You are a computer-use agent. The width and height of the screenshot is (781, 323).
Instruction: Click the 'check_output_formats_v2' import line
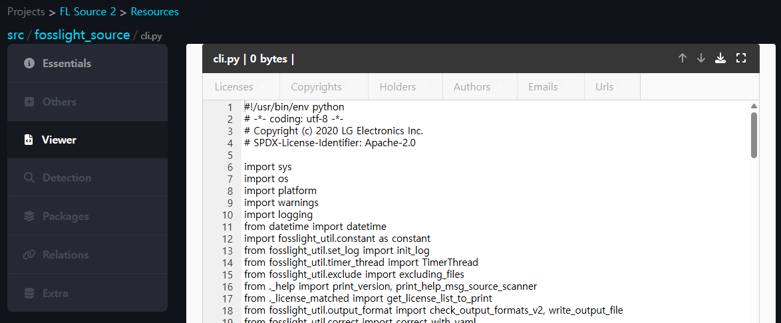click(433, 310)
